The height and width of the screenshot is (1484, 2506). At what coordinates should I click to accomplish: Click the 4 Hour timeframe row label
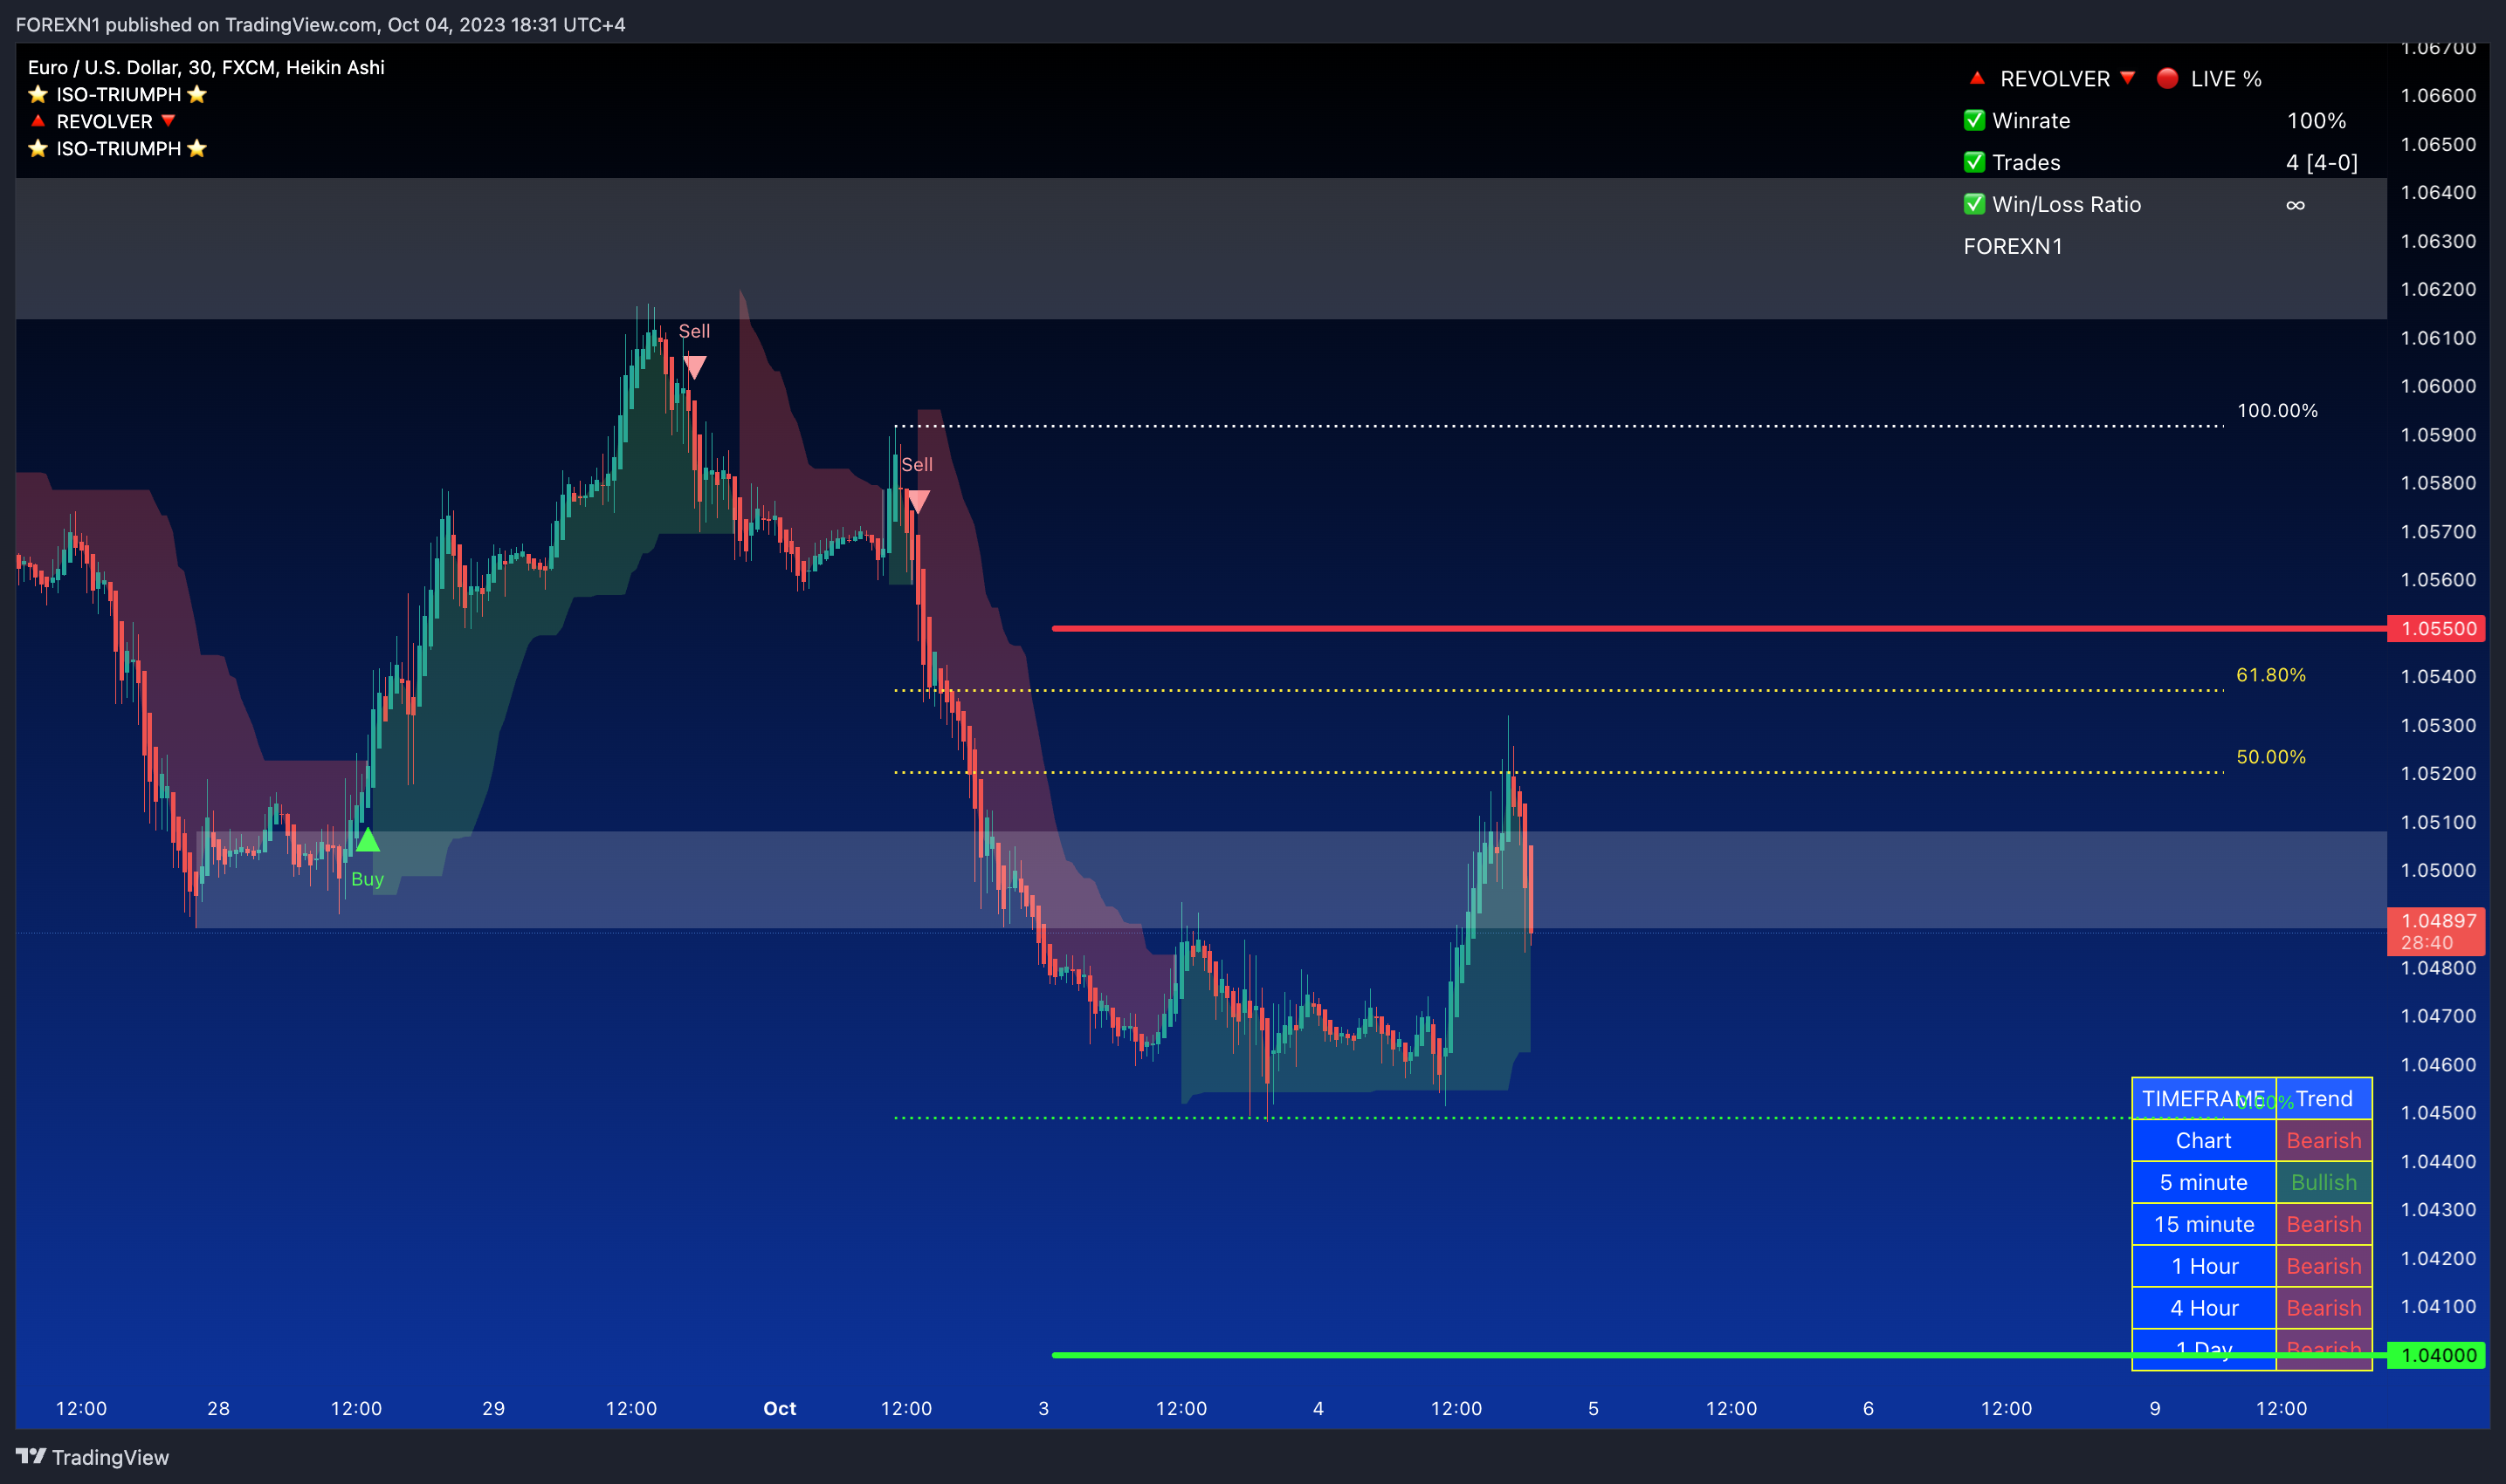click(x=2204, y=1308)
